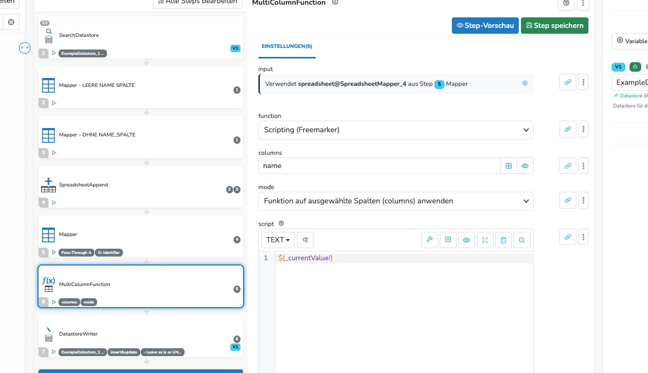Open the three-dot menu beside the mode field
Image resolution: width=648 pixels, height=373 pixels.
[x=583, y=200]
